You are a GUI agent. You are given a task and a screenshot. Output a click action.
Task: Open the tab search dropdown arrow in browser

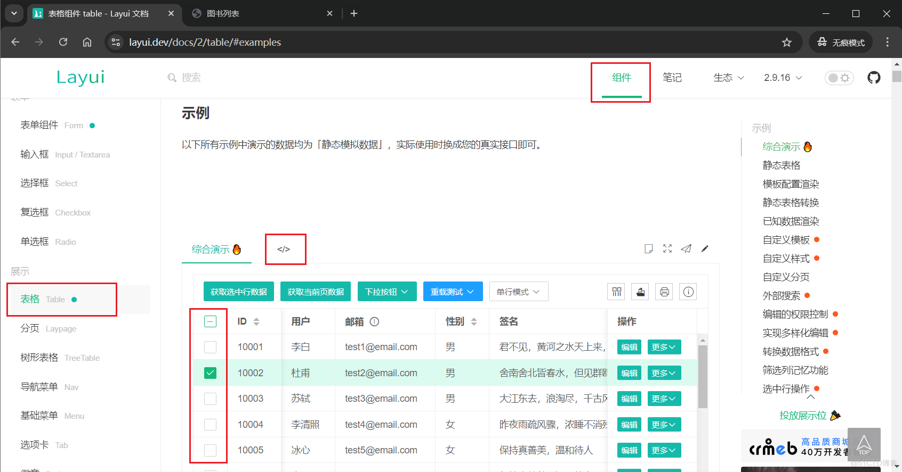[x=14, y=13]
